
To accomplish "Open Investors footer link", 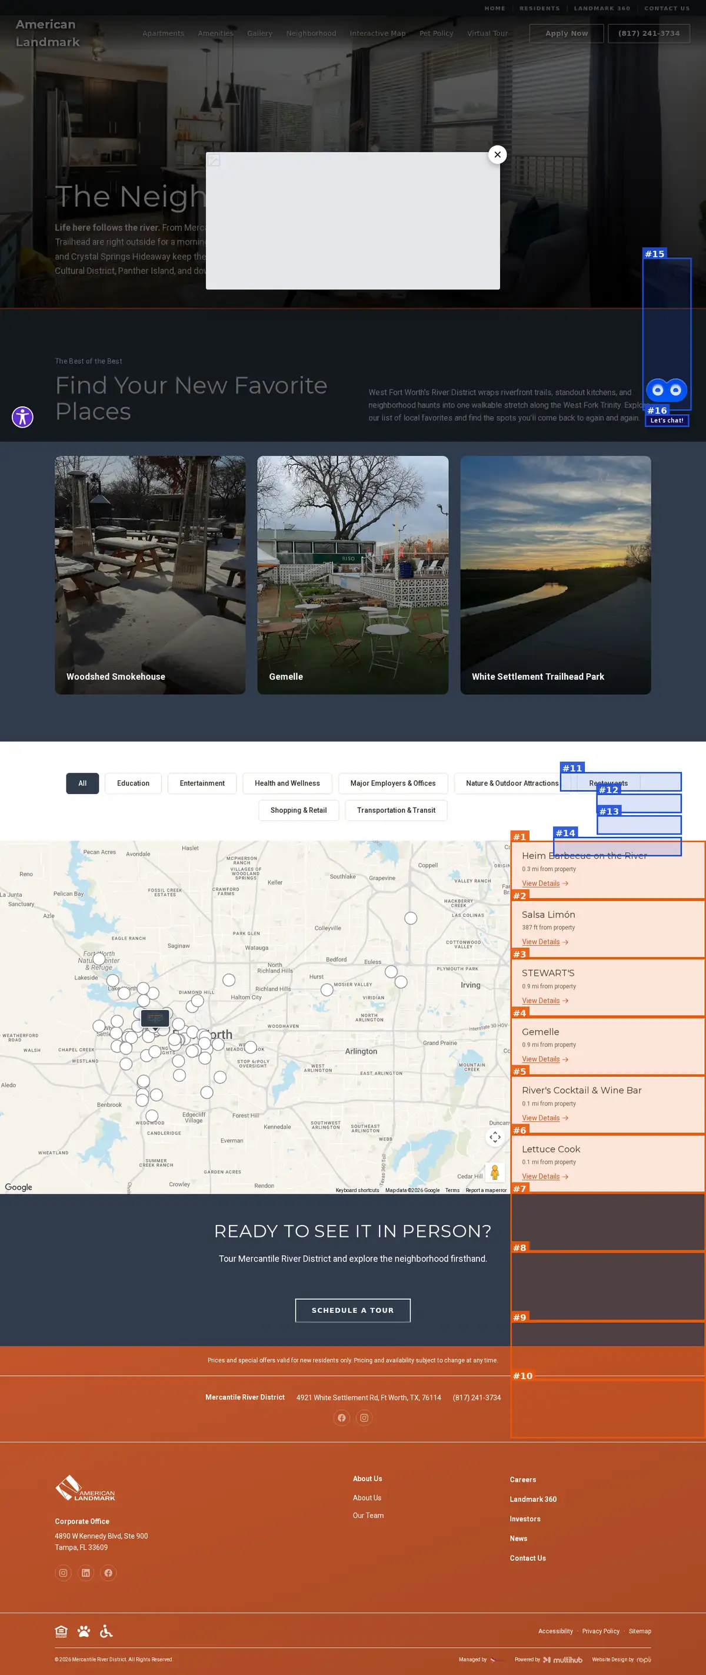I will click(525, 1519).
